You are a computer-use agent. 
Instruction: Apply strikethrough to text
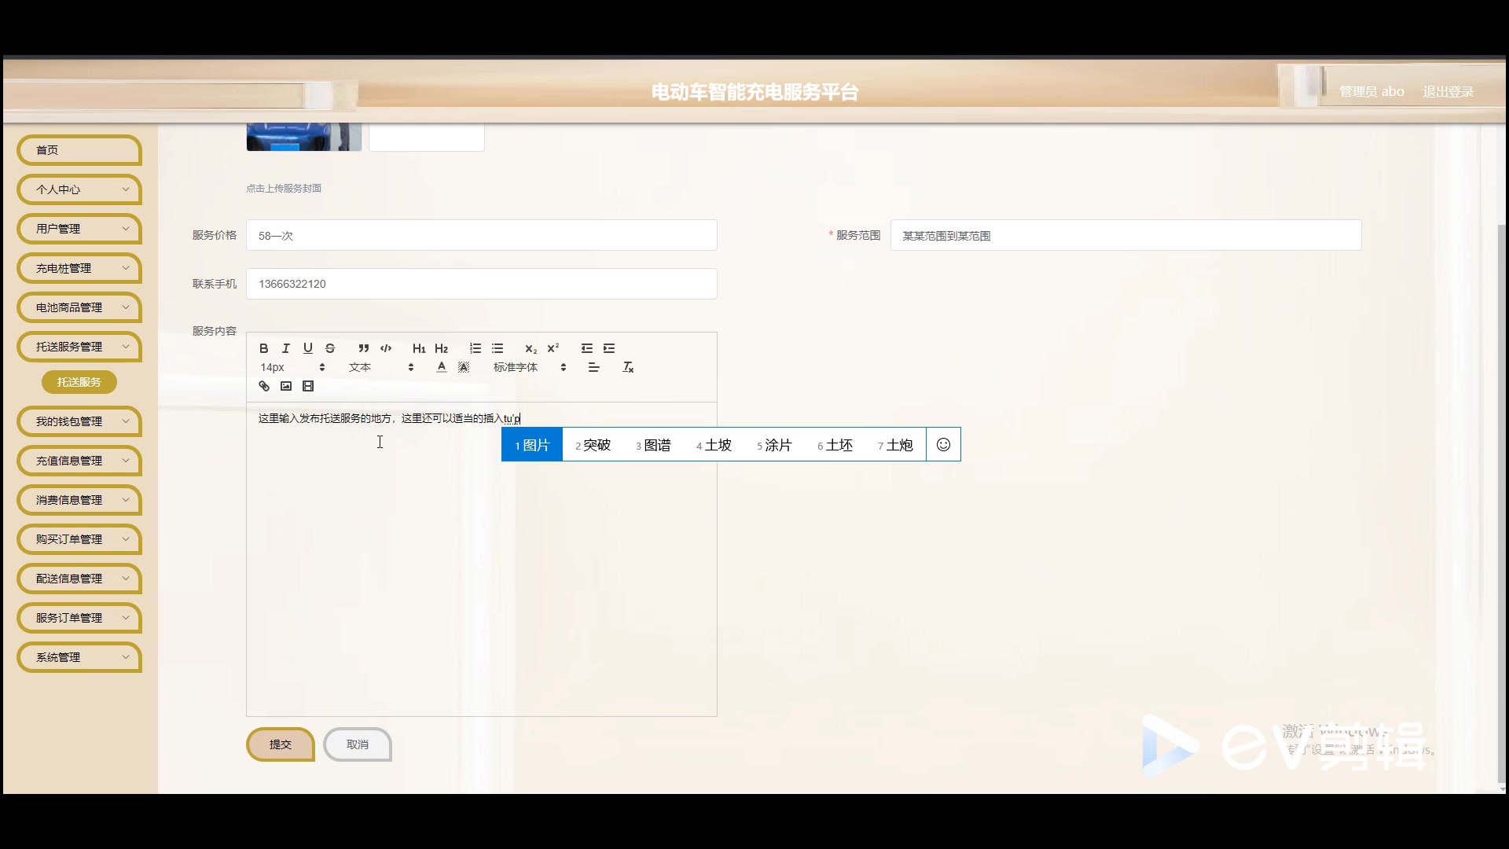point(330,348)
